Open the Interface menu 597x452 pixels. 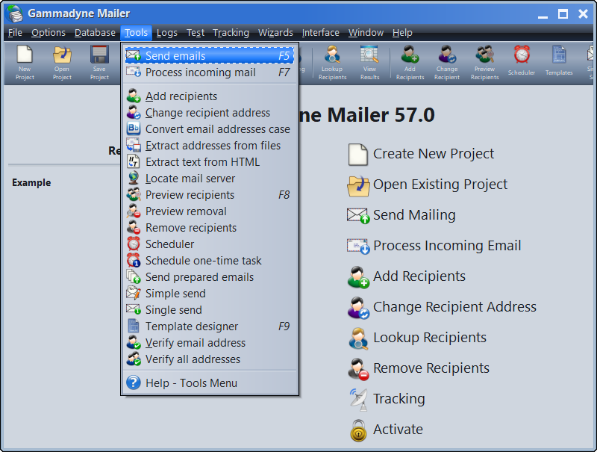[321, 33]
